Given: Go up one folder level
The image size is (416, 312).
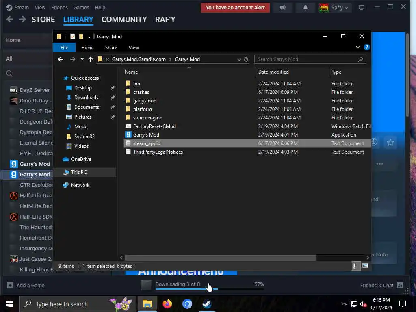Looking at the screenshot, I should coord(91,59).
